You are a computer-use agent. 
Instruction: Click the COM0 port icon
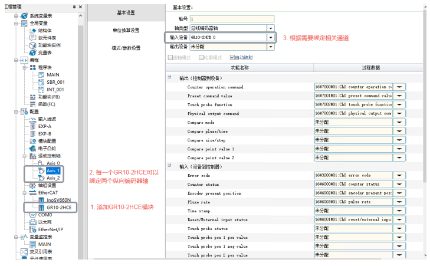pyautogui.click(x=32, y=215)
